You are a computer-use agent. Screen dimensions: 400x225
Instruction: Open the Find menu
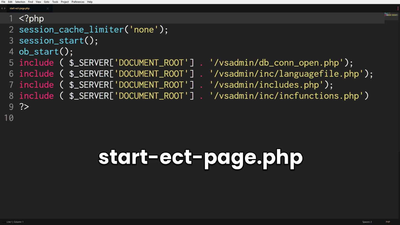[31, 2]
